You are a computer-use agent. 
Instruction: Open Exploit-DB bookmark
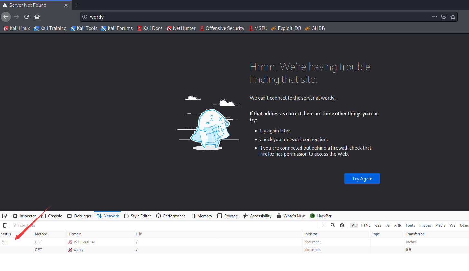coord(286,28)
